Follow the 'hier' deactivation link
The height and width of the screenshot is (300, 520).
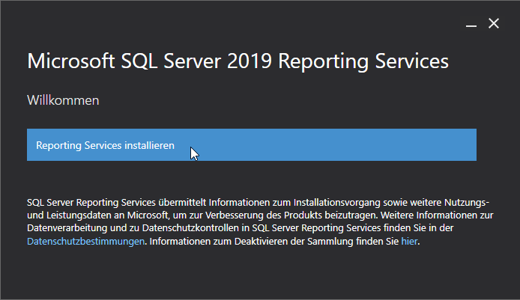click(x=409, y=242)
